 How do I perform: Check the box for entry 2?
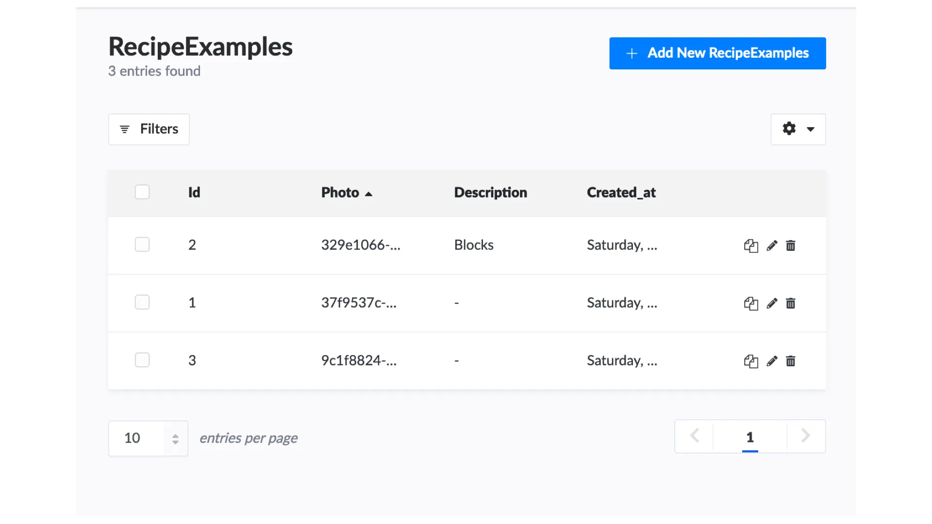pyautogui.click(x=142, y=245)
